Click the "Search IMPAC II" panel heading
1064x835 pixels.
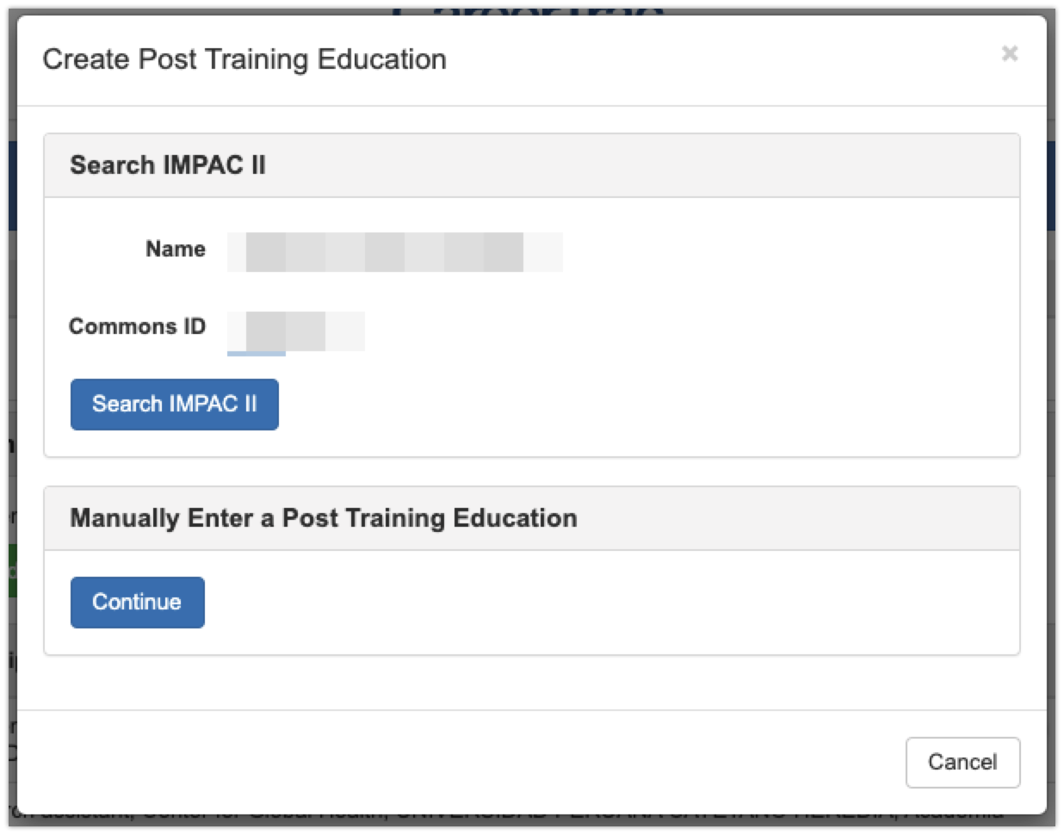(x=168, y=165)
